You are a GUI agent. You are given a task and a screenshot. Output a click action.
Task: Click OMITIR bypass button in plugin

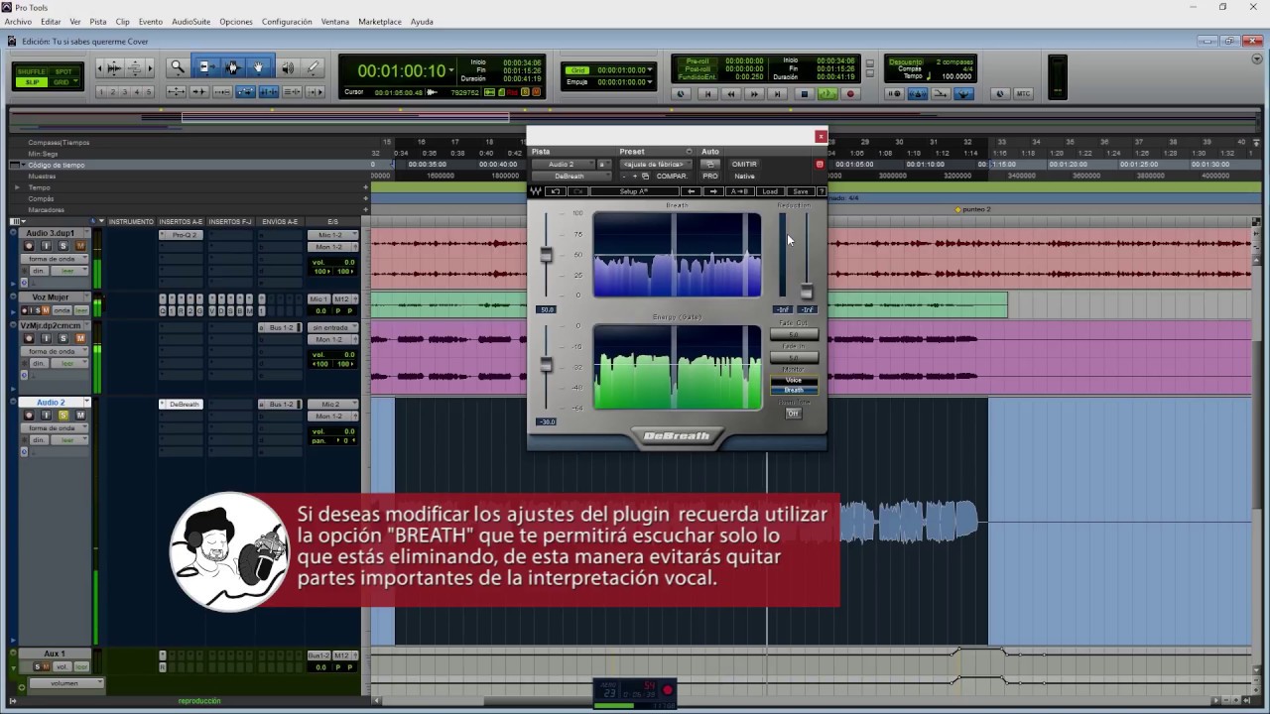(744, 165)
